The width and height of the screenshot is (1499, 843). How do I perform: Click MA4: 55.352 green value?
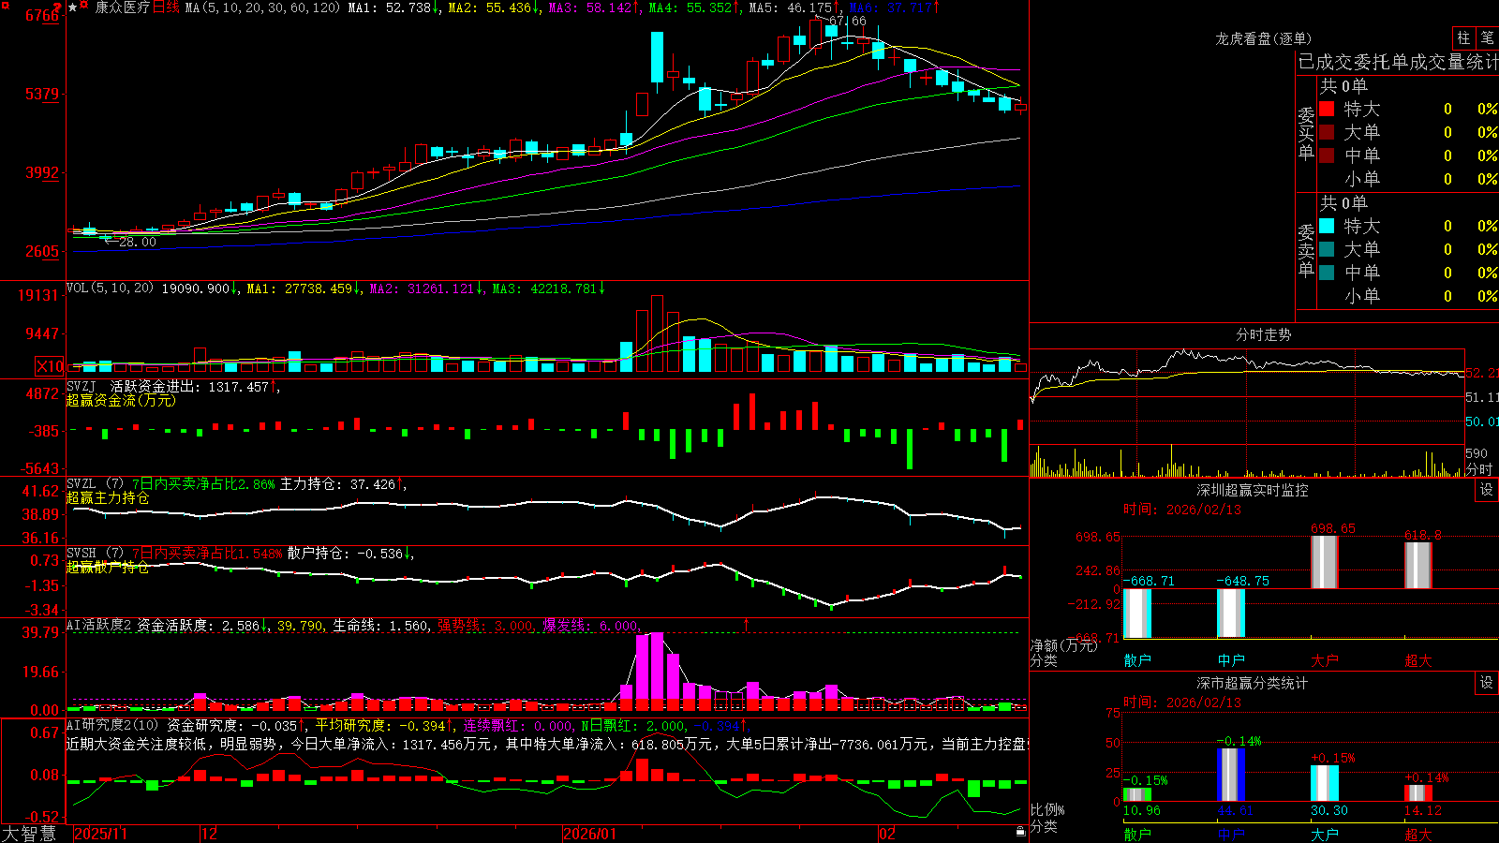click(690, 7)
